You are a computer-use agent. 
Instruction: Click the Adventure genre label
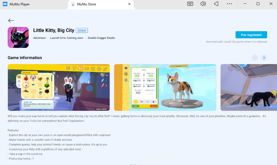click(x=39, y=38)
